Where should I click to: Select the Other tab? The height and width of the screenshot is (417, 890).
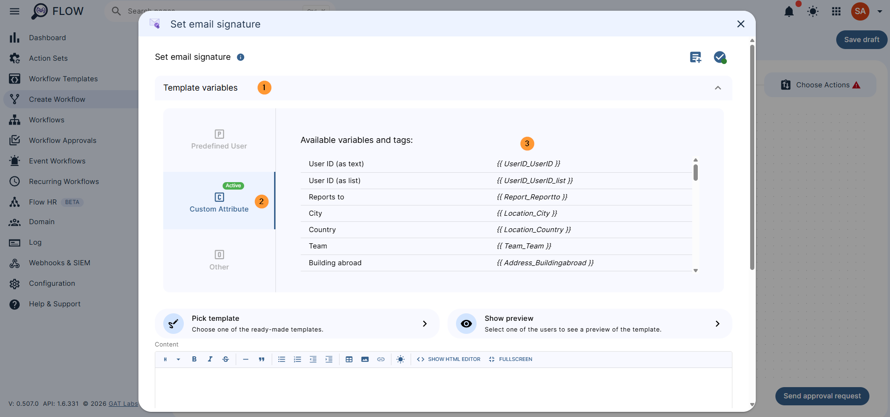[x=219, y=260]
